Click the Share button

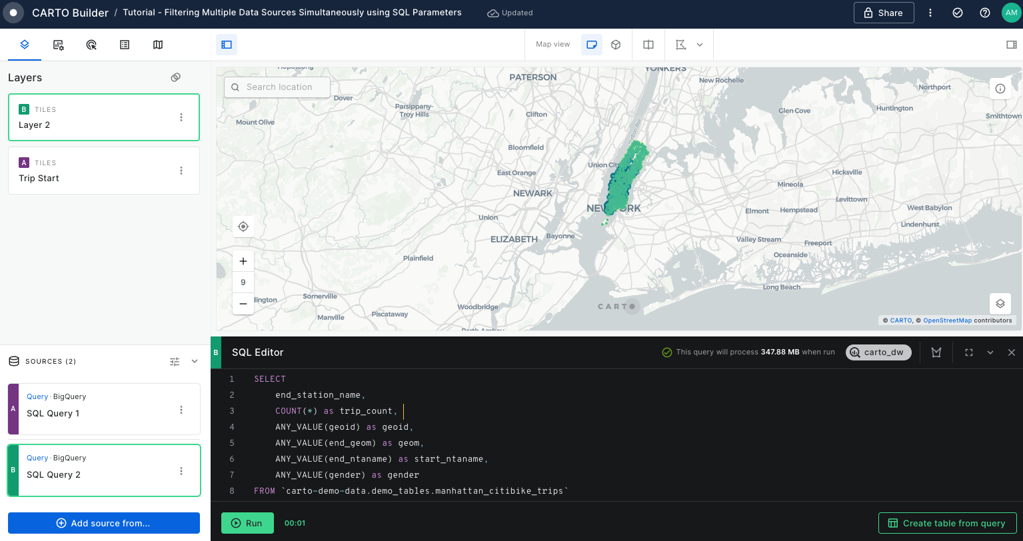click(883, 13)
